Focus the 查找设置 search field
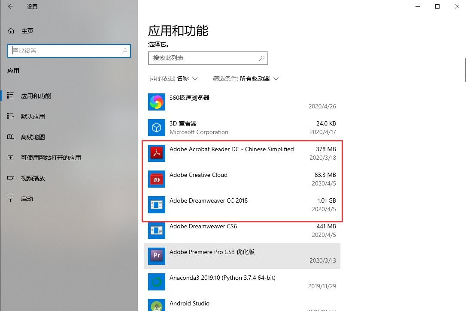 69,51
